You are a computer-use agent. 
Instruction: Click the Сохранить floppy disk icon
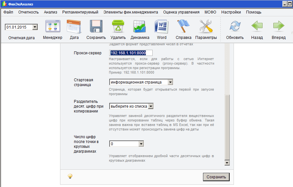click(x=96, y=27)
